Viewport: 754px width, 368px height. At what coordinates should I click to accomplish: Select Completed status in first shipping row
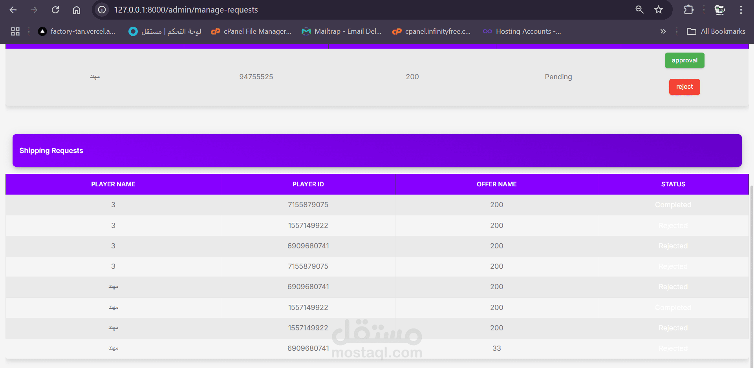pyautogui.click(x=673, y=205)
